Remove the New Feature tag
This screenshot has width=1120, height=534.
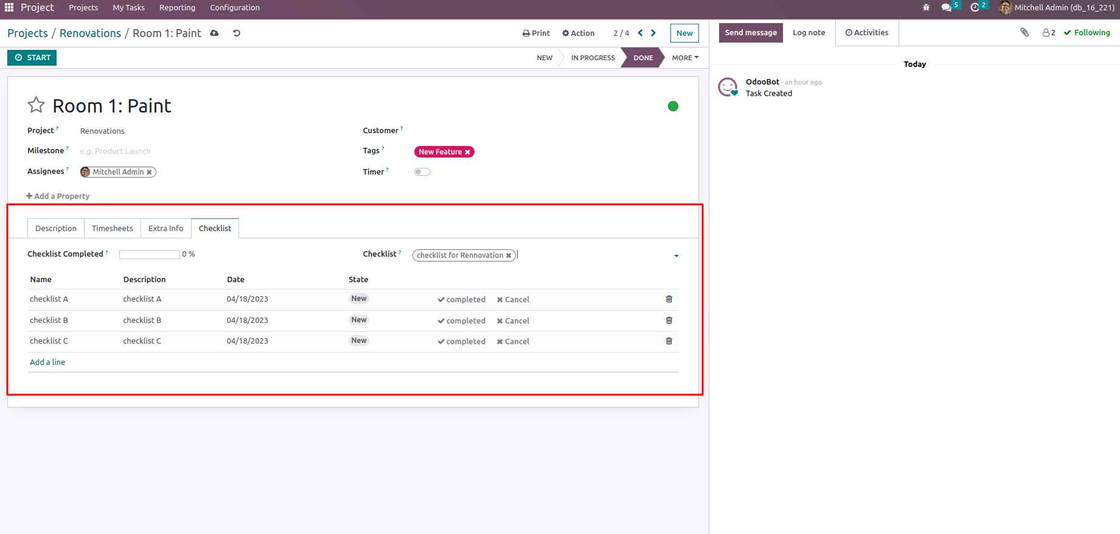point(467,152)
